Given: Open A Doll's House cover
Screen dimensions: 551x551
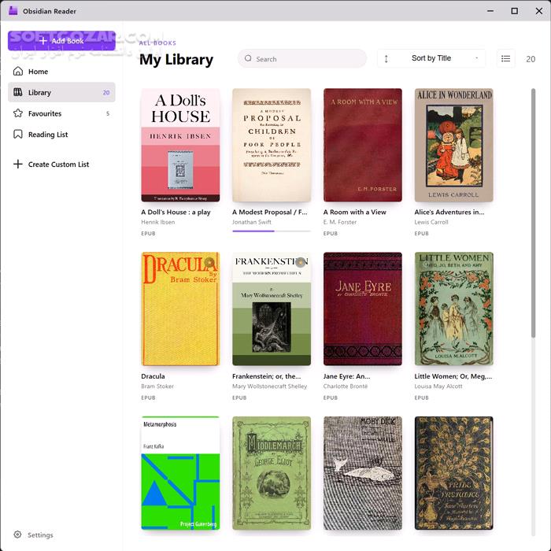Looking at the screenshot, I should pyautogui.click(x=180, y=145).
